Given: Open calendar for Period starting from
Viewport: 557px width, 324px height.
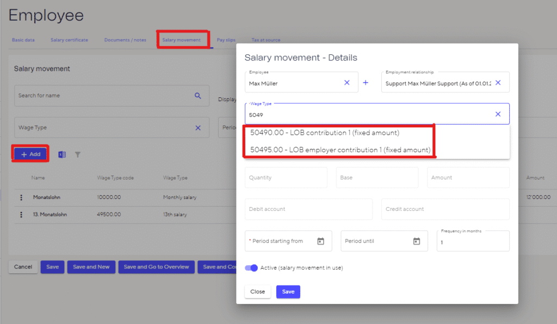Looking at the screenshot, I should [321, 241].
